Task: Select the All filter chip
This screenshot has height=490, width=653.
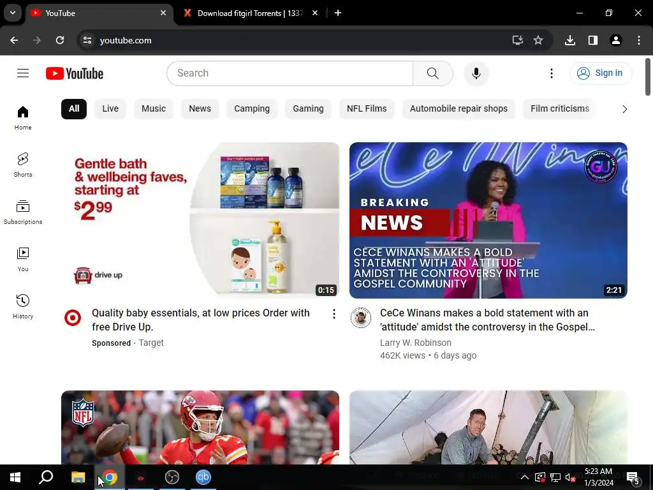Action: pos(74,108)
